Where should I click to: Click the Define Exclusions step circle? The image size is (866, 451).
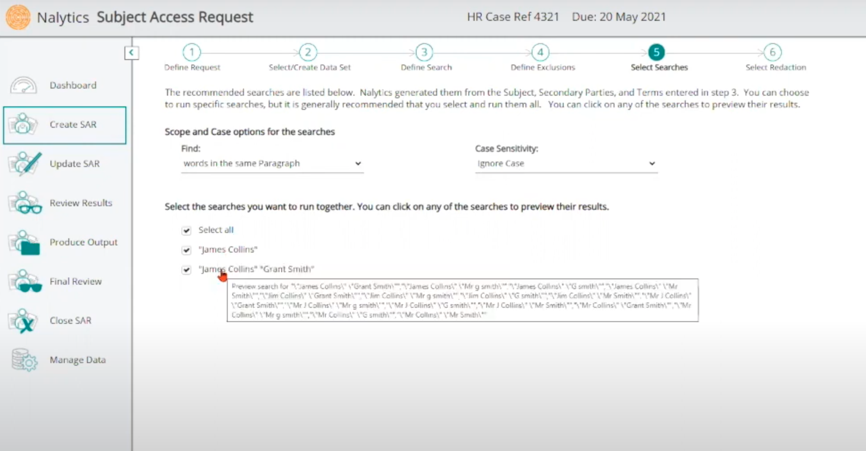pyautogui.click(x=540, y=52)
